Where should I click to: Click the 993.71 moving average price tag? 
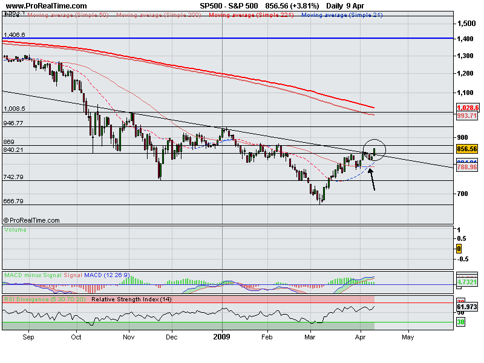click(x=467, y=116)
